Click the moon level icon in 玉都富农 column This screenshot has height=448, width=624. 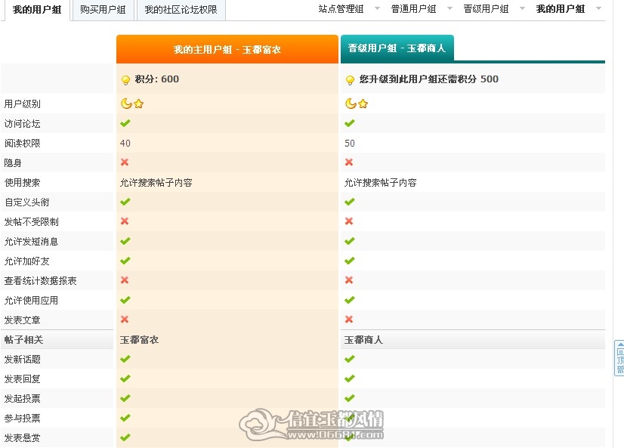(x=126, y=104)
